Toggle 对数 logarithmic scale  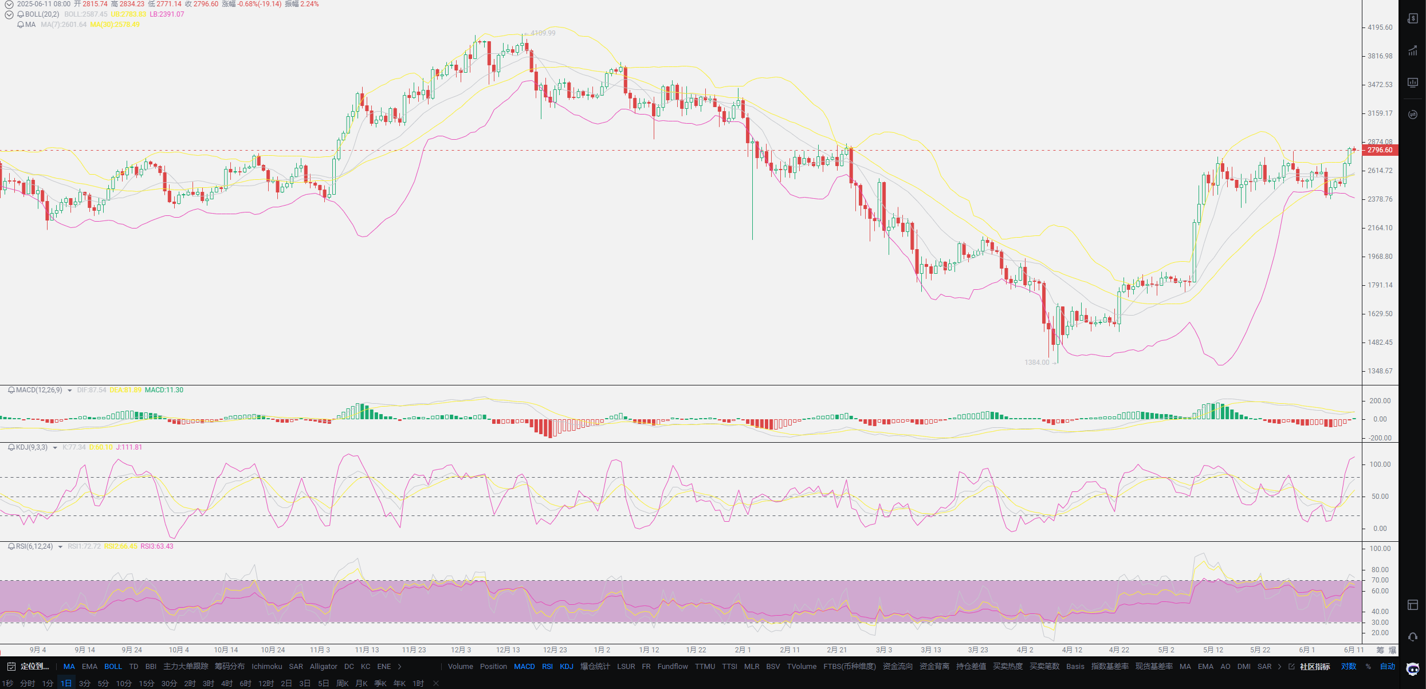(1349, 667)
